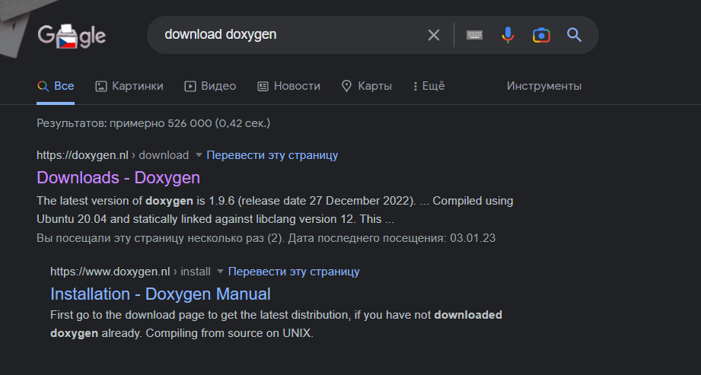Expand dropdown arrow next to doxygen.nl install
The height and width of the screenshot is (375, 701).
pyautogui.click(x=220, y=272)
